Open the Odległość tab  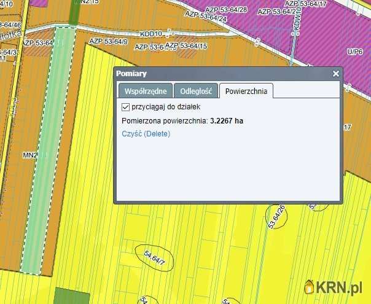click(195, 91)
